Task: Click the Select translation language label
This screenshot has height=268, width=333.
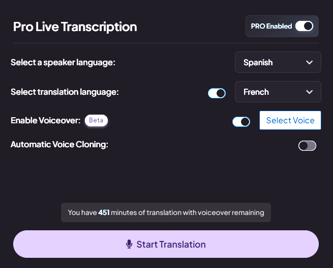Action: point(65,92)
